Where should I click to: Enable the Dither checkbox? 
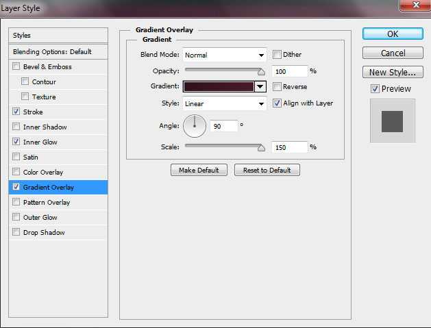tap(277, 55)
